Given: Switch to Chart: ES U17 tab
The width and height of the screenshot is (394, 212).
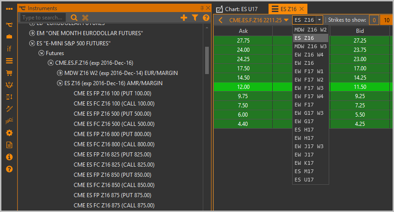Looking at the screenshot, I should click(x=237, y=9).
